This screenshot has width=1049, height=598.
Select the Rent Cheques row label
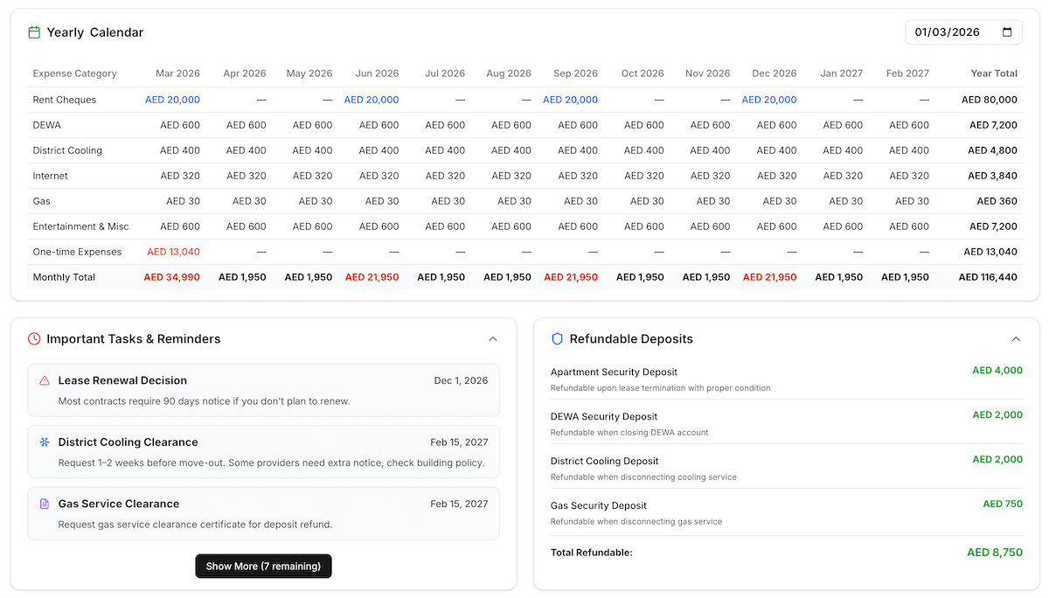(64, 100)
